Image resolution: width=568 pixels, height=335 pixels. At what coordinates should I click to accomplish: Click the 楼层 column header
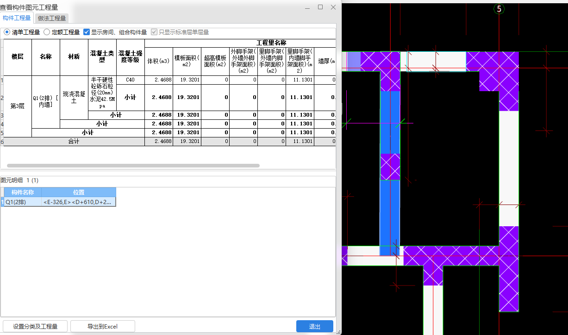coord(18,57)
